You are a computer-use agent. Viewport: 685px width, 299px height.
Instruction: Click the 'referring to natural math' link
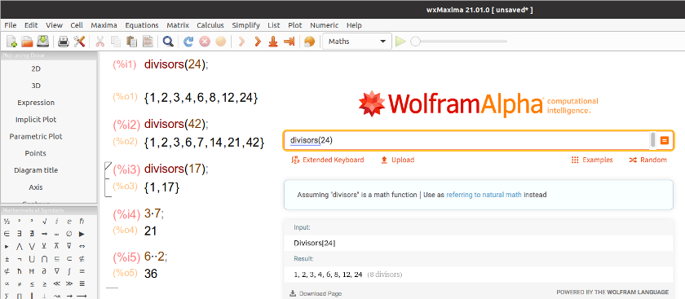point(484,195)
